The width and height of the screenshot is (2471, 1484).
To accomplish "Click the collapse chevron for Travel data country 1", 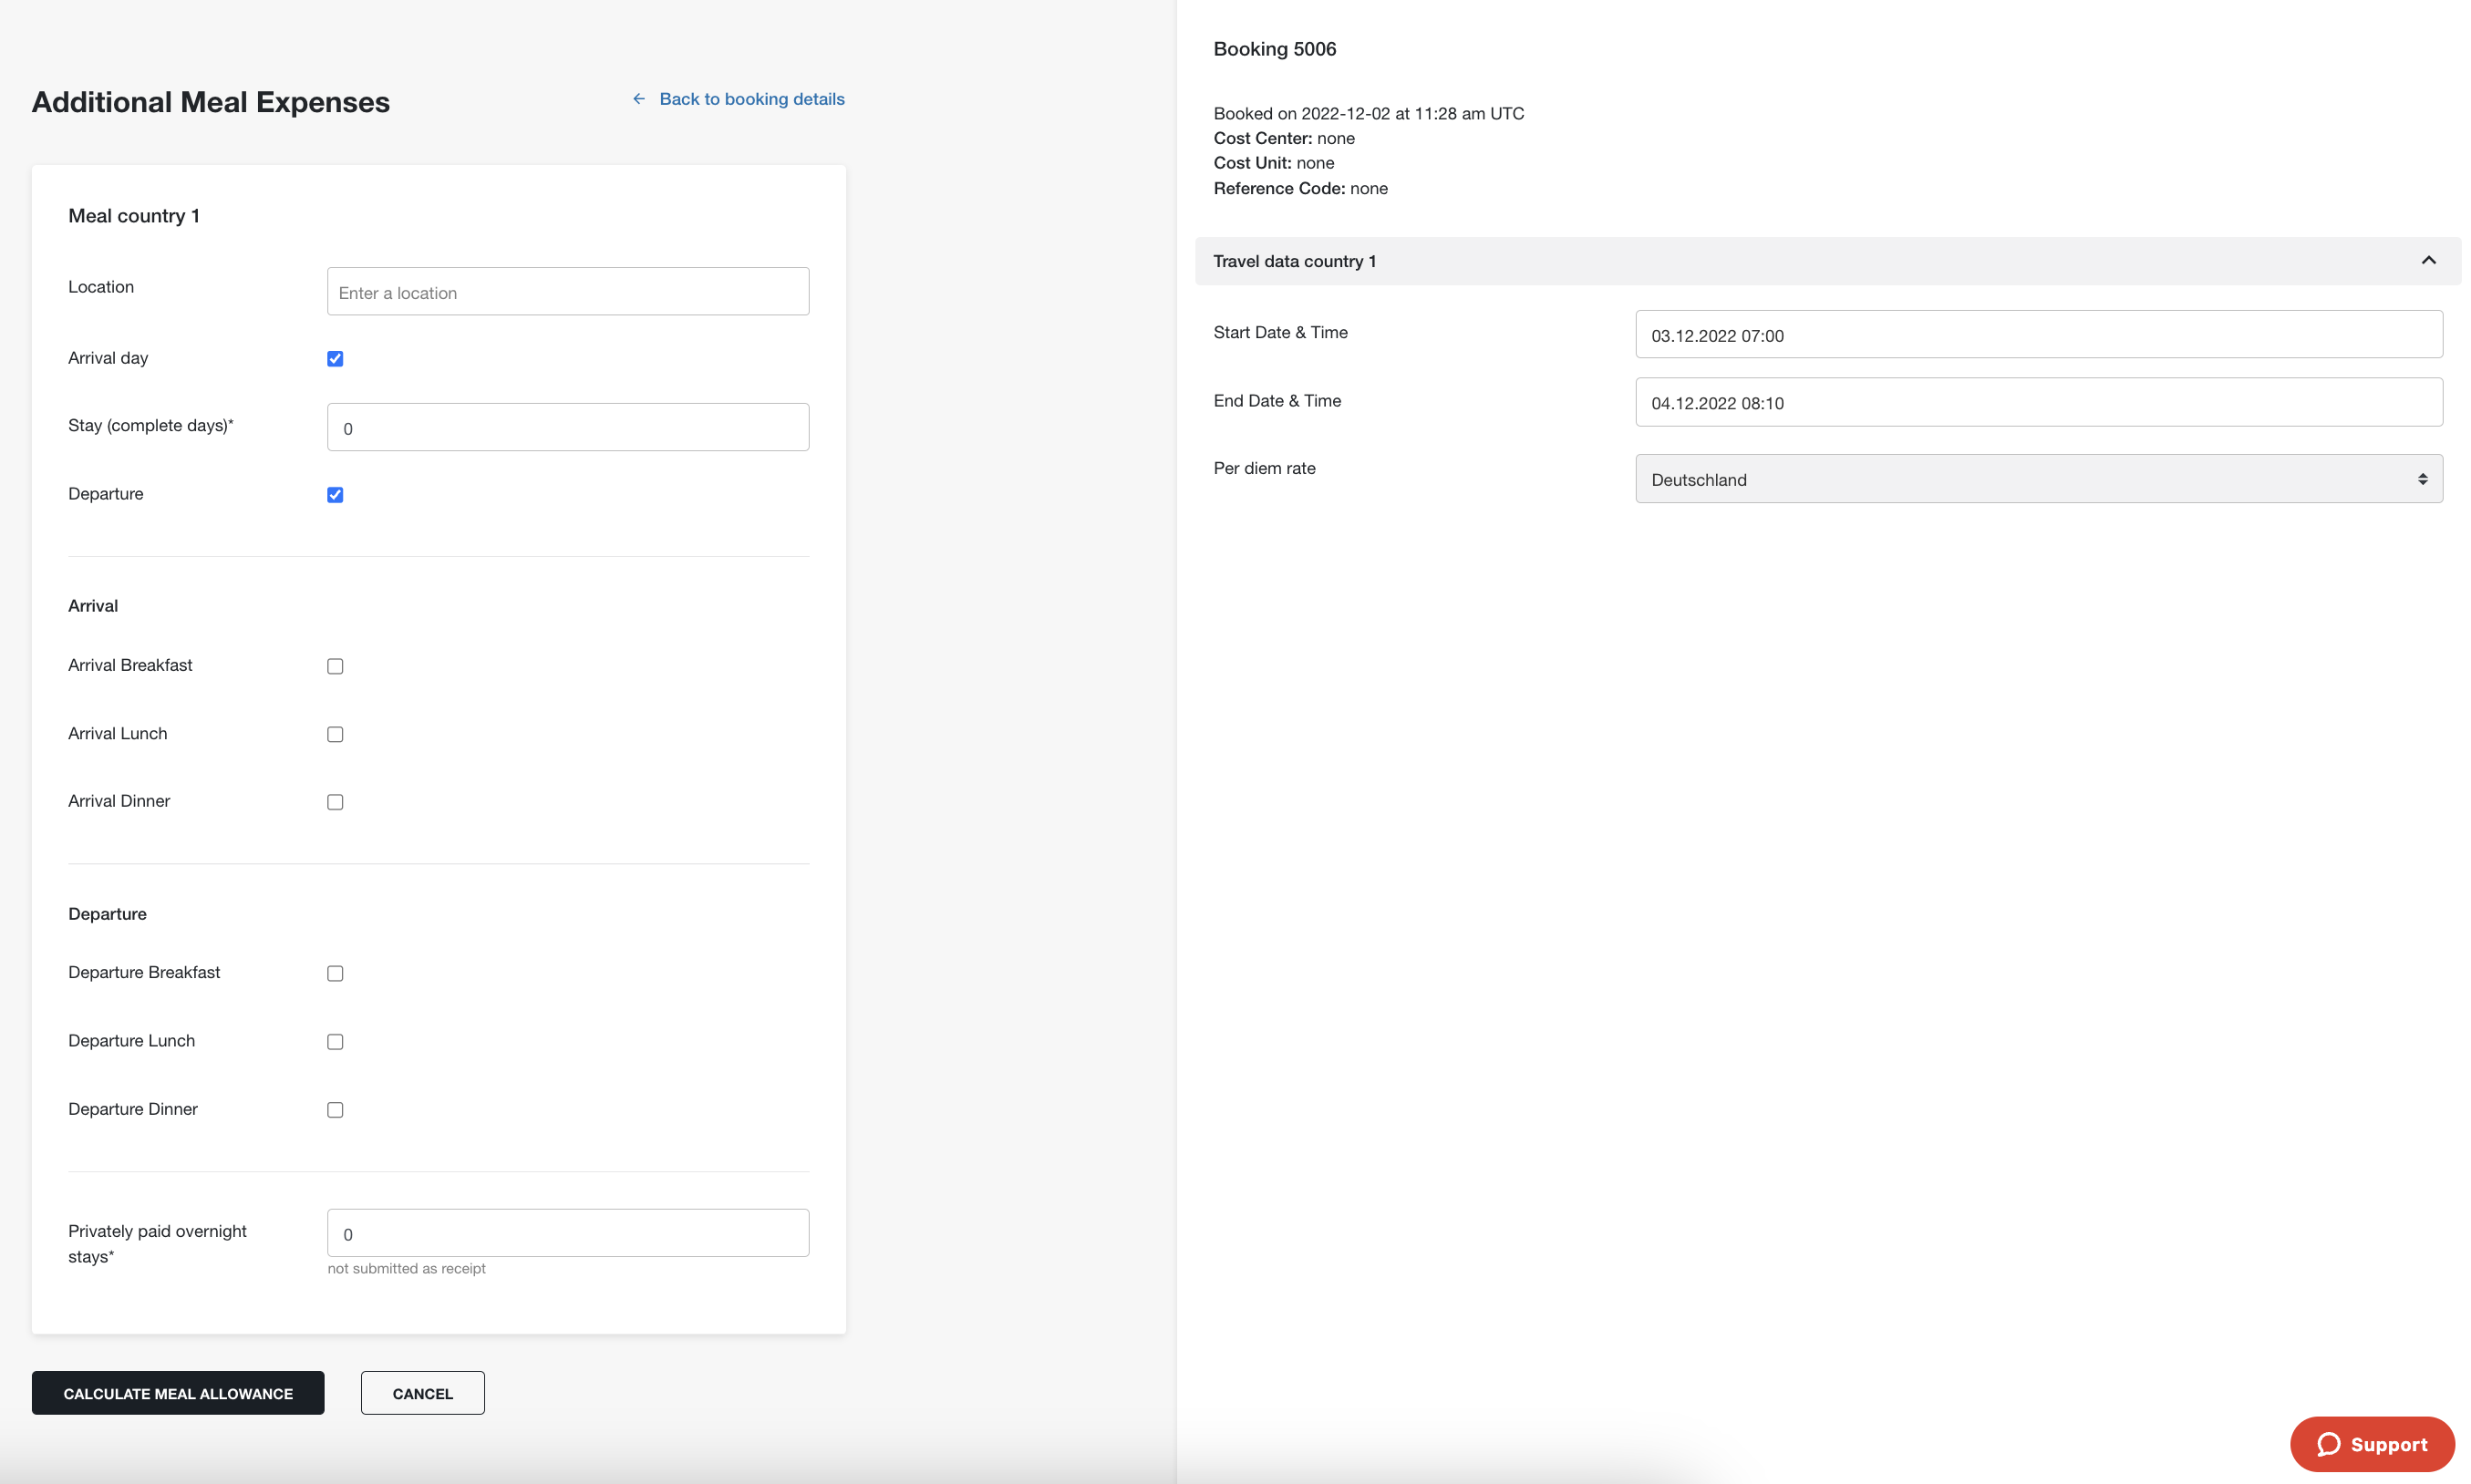I will click(2429, 261).
